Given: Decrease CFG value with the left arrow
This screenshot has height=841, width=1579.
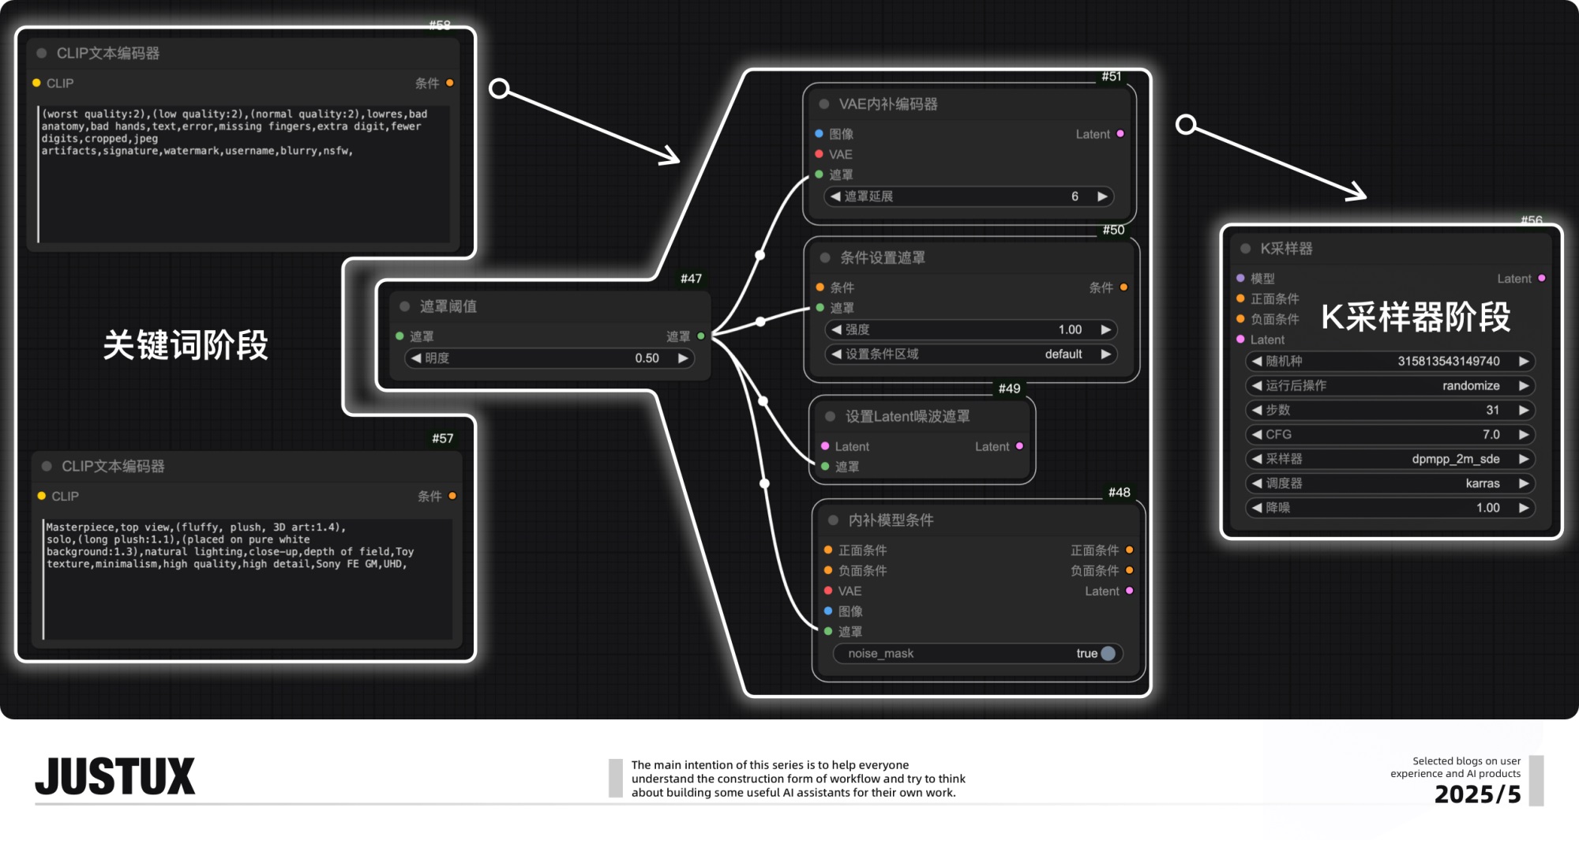Looking at the screenshot, I should click(x=1256, y=434).
